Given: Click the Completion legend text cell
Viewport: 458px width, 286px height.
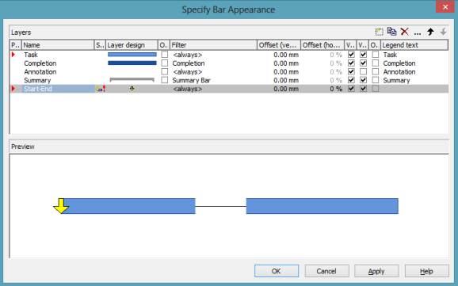Looking at the screenshot, I should (x=399, y=63).
